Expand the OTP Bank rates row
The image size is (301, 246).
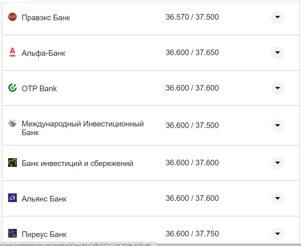click(277, 88)
